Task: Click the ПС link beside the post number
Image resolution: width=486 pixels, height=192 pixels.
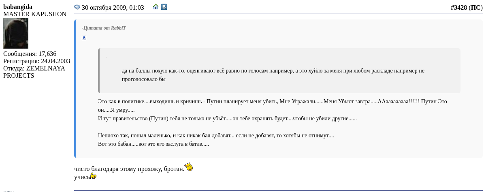Action: [x=475, y=7]
